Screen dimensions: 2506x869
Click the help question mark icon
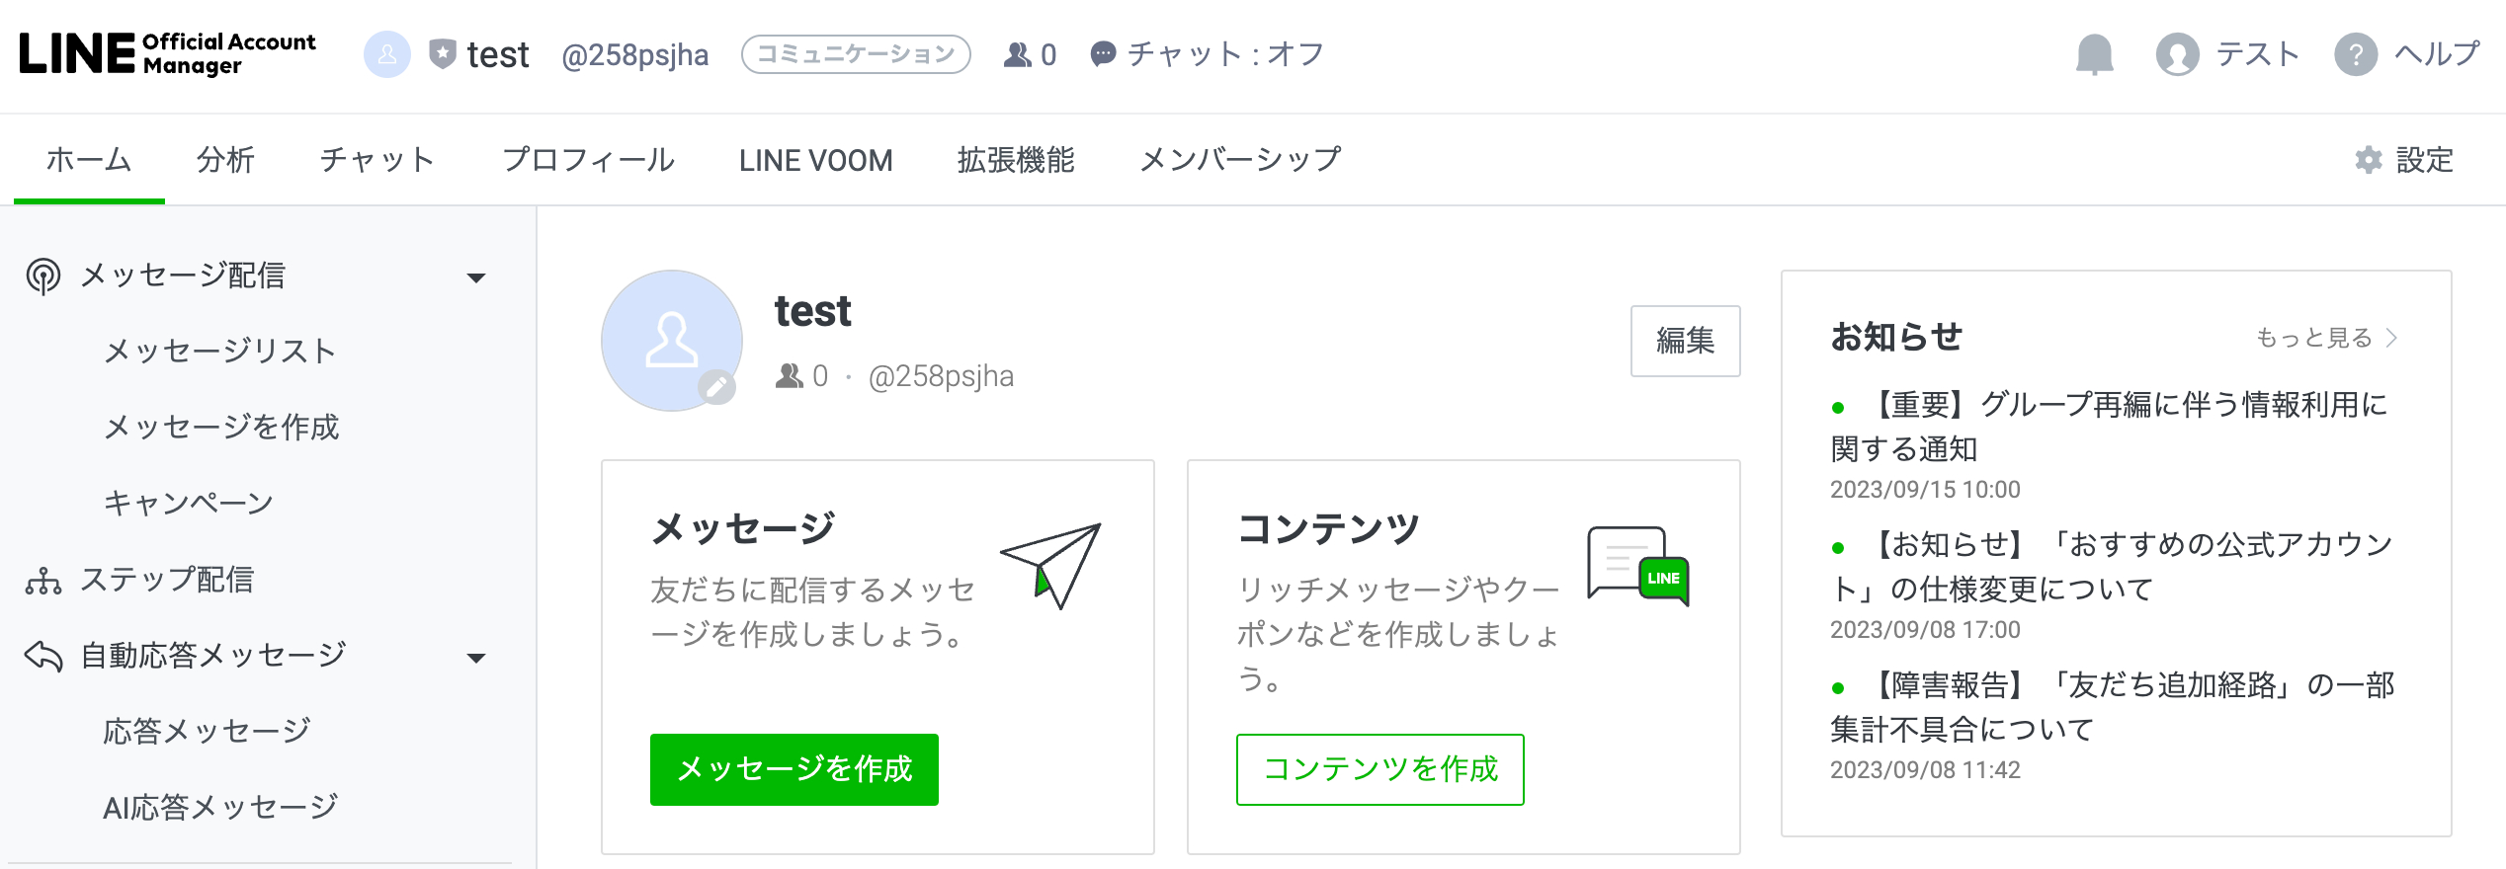click(x=2359, y=55)
